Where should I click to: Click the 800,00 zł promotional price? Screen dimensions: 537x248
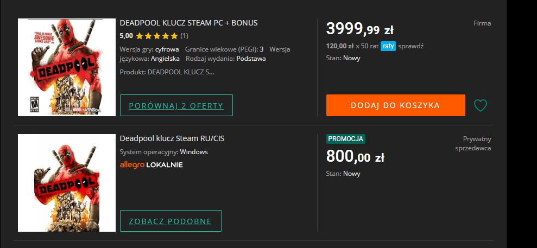(355, 156)
